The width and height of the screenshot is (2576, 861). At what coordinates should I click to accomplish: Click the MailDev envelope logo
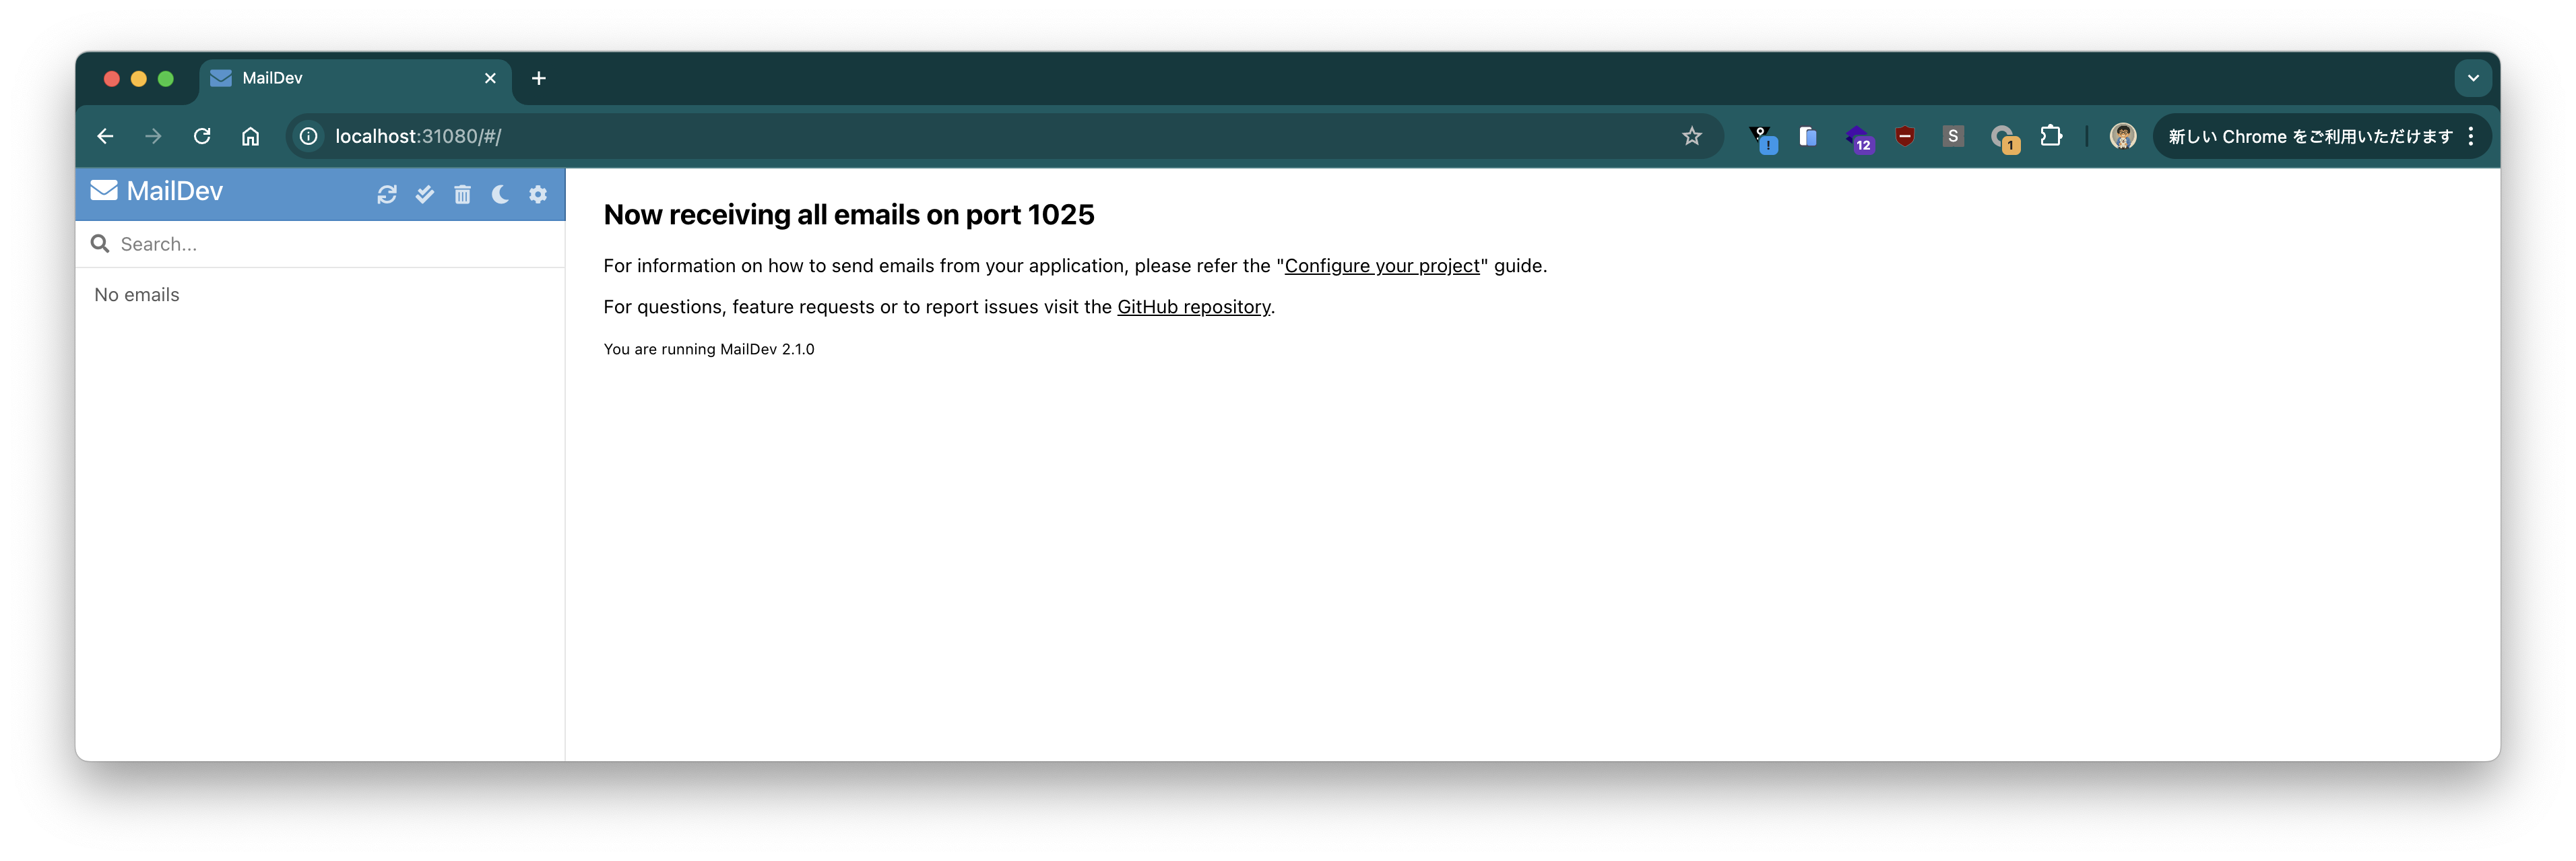click(x=104, y=191)
